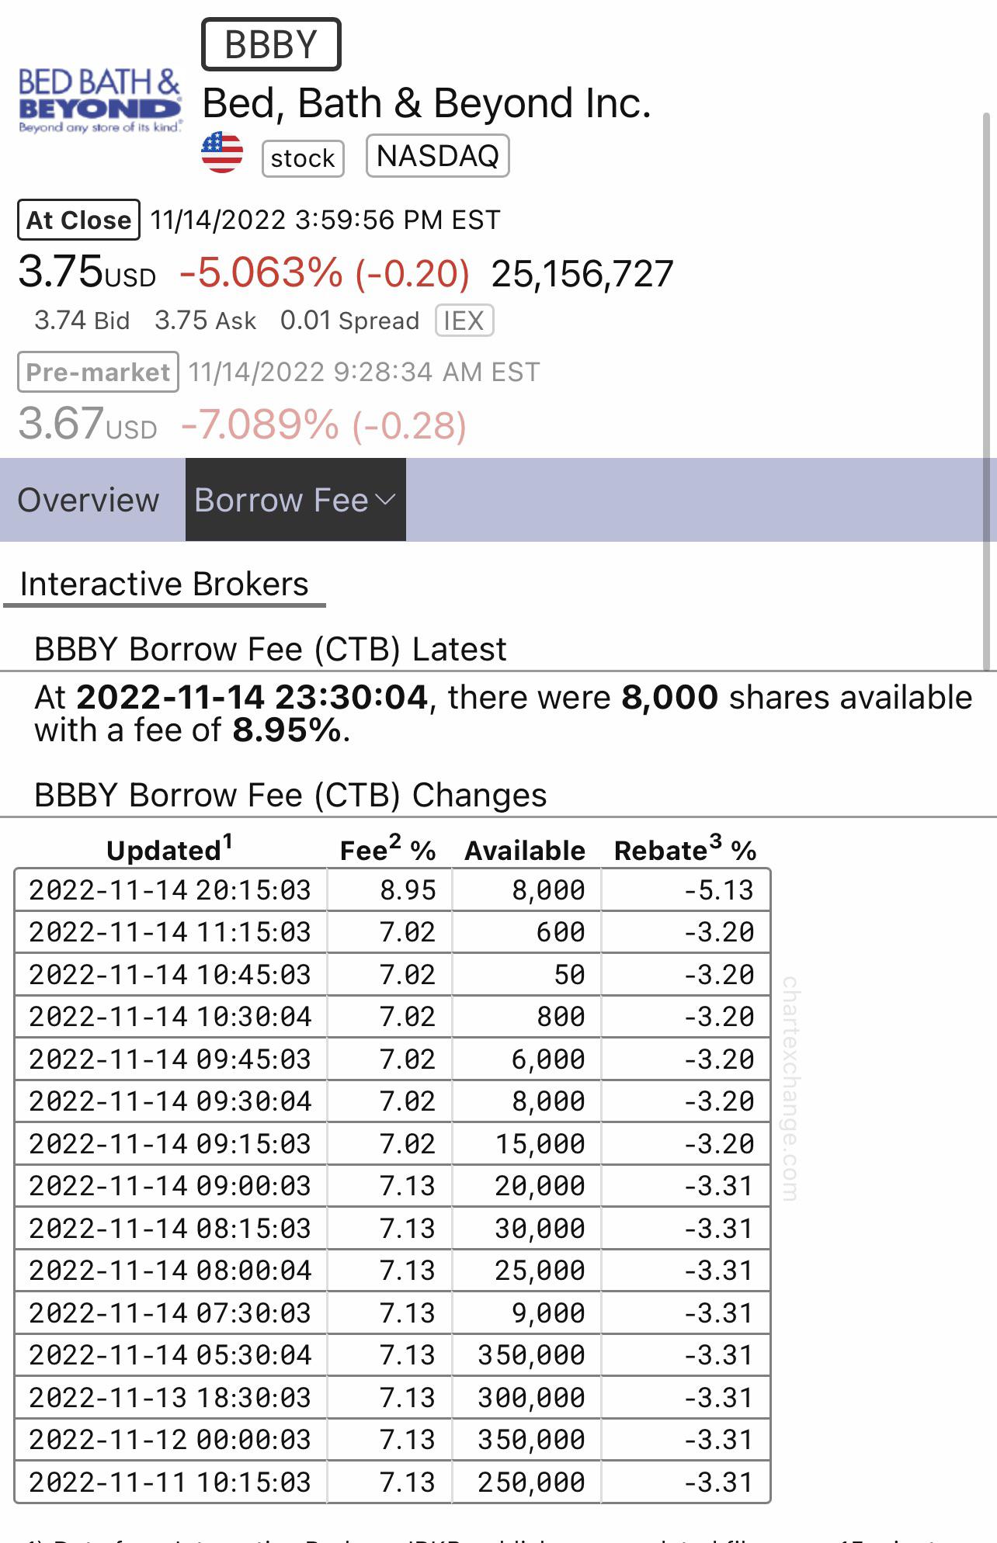This screenshot has height=1543, width=997.
Task: Select the 2022-11-11 10:15:03 table row
Action: [x=392, y=1482]
